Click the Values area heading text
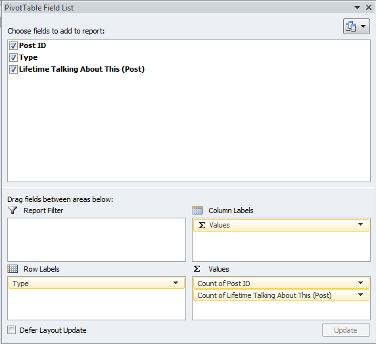376x344 pixels. tap(219, 269)
